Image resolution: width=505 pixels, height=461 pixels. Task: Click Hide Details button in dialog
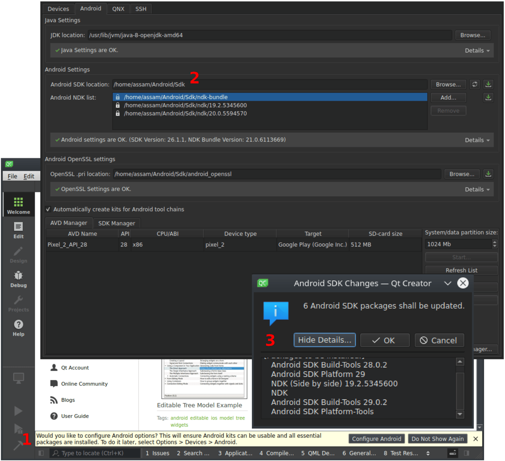(325, 340)
